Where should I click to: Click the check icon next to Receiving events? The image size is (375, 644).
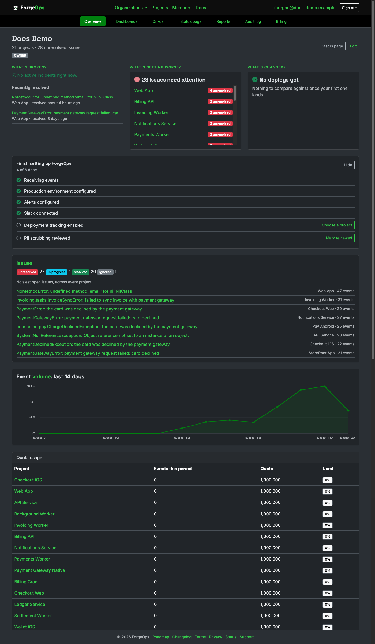(x=19, y=180)
